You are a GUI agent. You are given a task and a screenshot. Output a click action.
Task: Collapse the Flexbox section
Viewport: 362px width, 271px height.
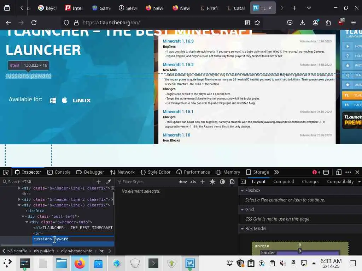tap(242, 191)
